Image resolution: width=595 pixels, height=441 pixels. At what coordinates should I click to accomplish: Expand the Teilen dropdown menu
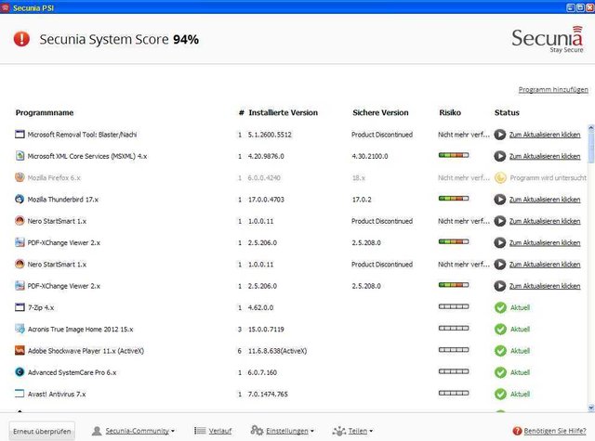361,431
